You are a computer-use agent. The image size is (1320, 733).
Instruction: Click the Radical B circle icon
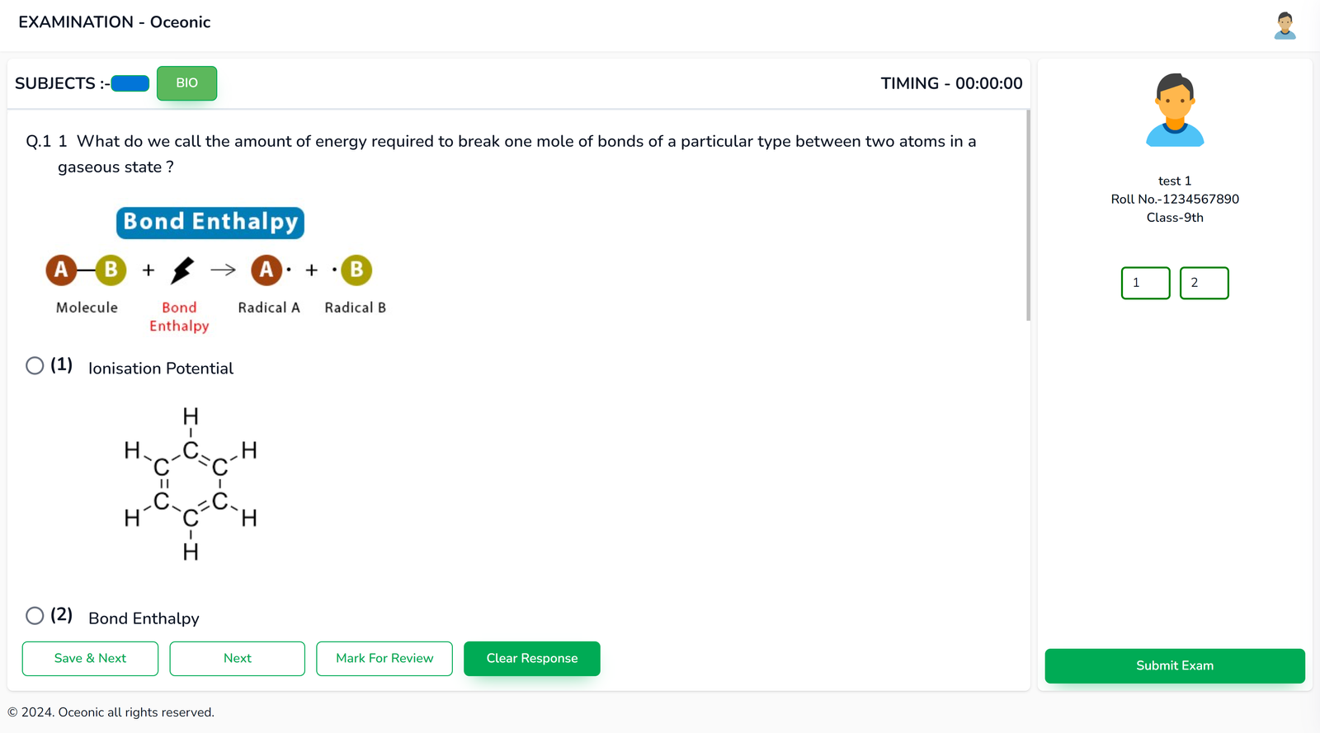pyautogui.click(x=356, y=270)
